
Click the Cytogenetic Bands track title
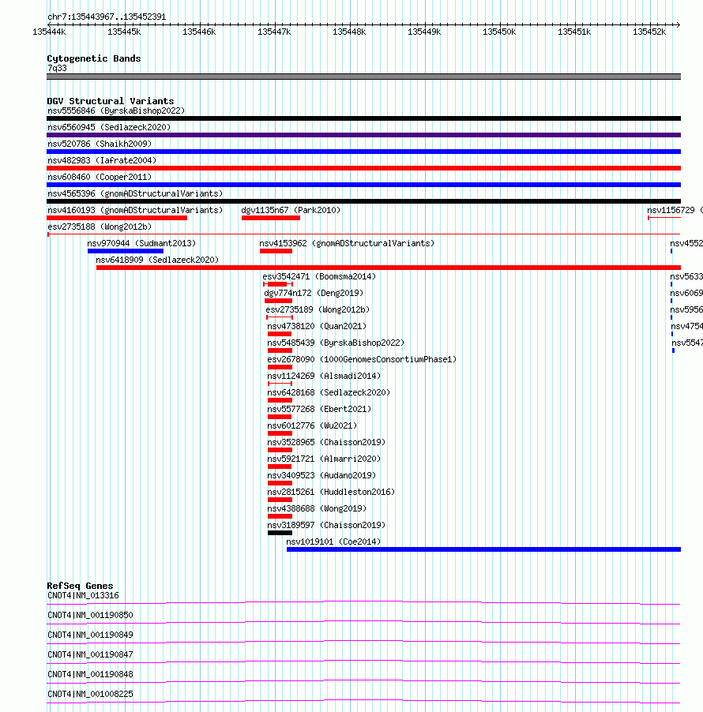click(94, 58)
